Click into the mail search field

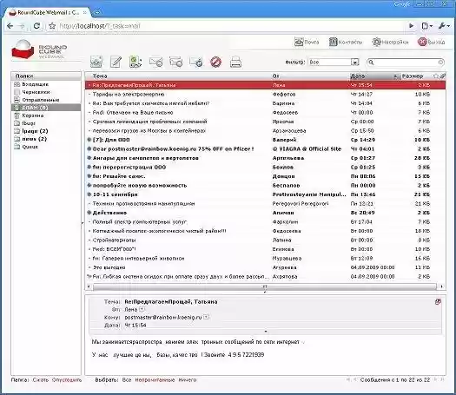[x=406, y=63]
